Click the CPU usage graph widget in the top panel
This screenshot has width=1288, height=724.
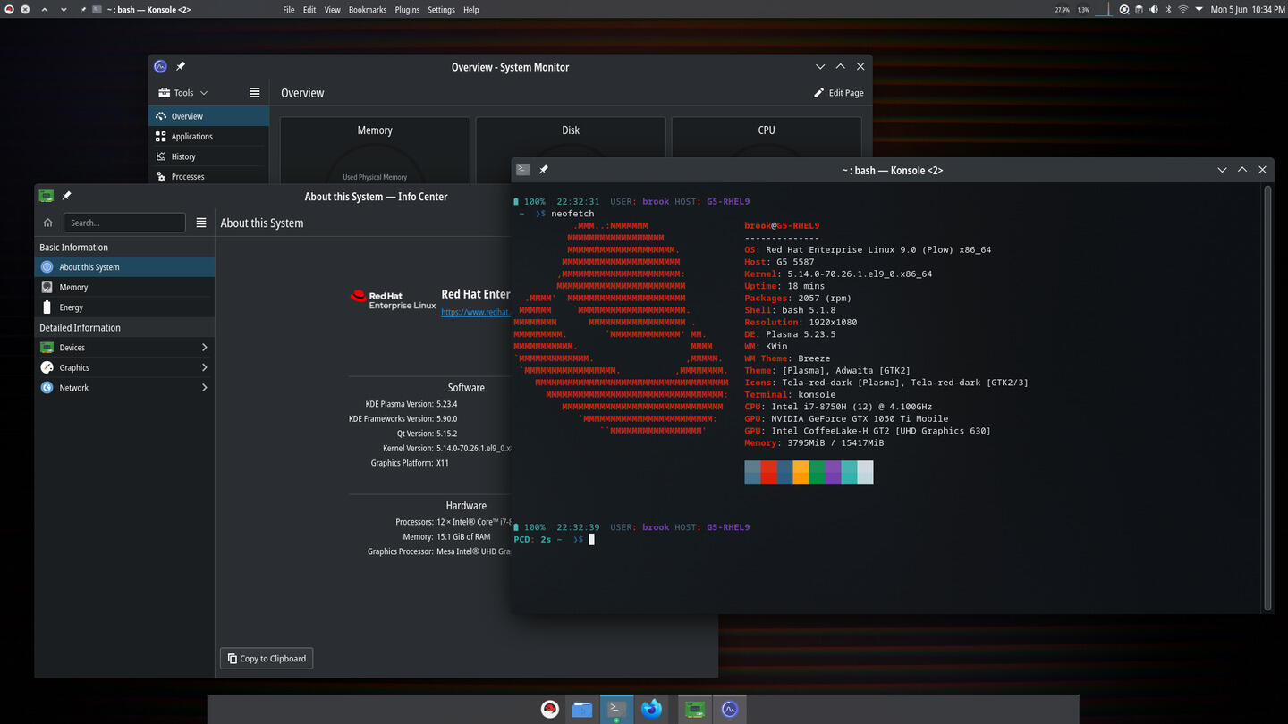[x=1104, y=9]
